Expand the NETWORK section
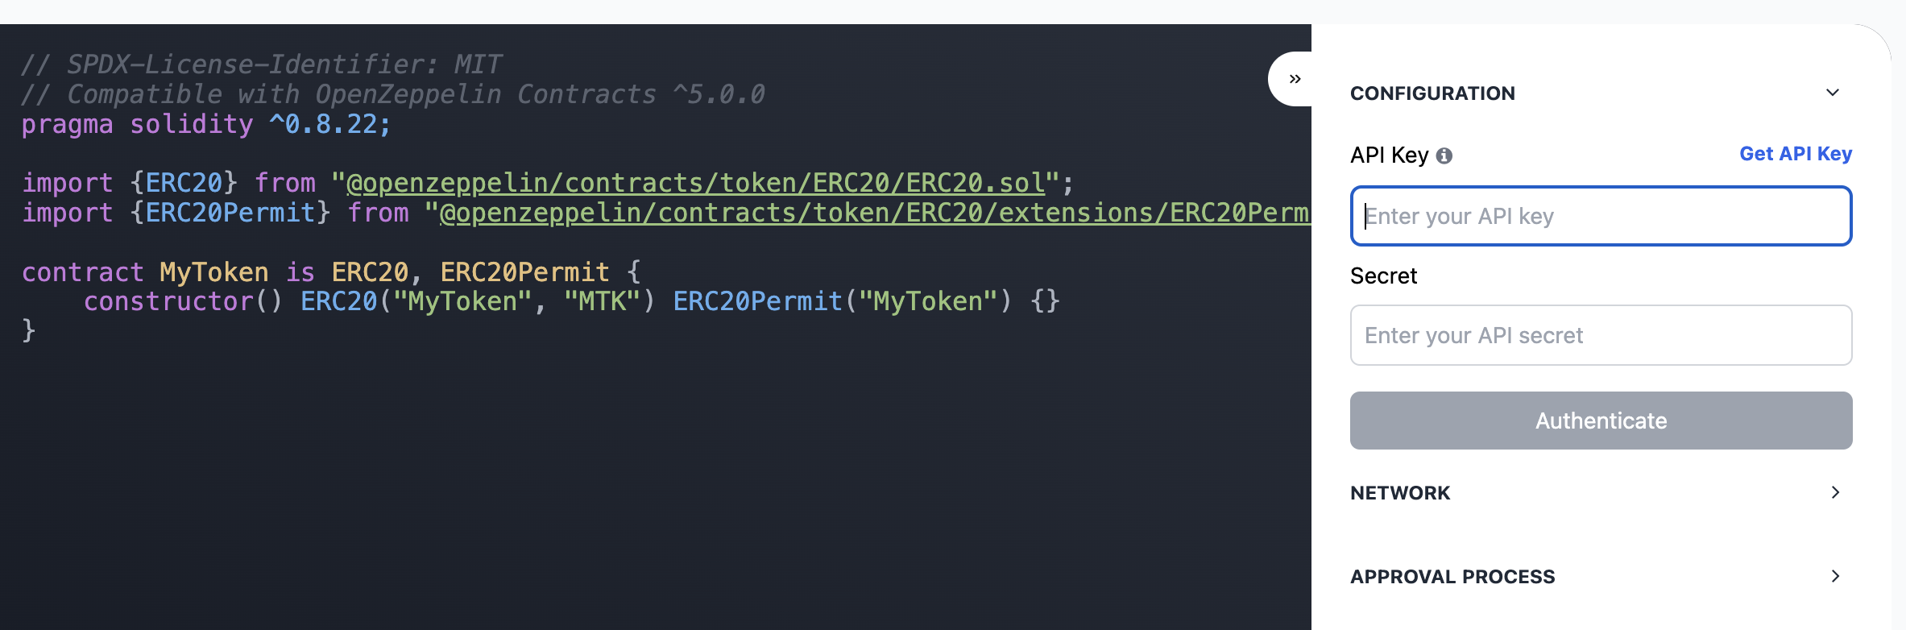 [1834, 492]
